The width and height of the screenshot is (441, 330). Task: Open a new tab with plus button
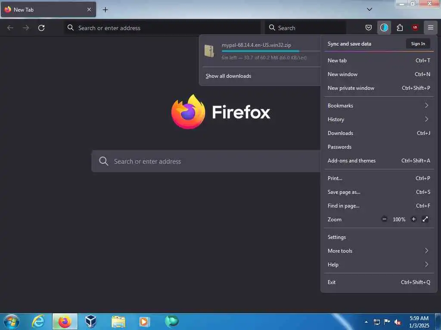point(105,10)
